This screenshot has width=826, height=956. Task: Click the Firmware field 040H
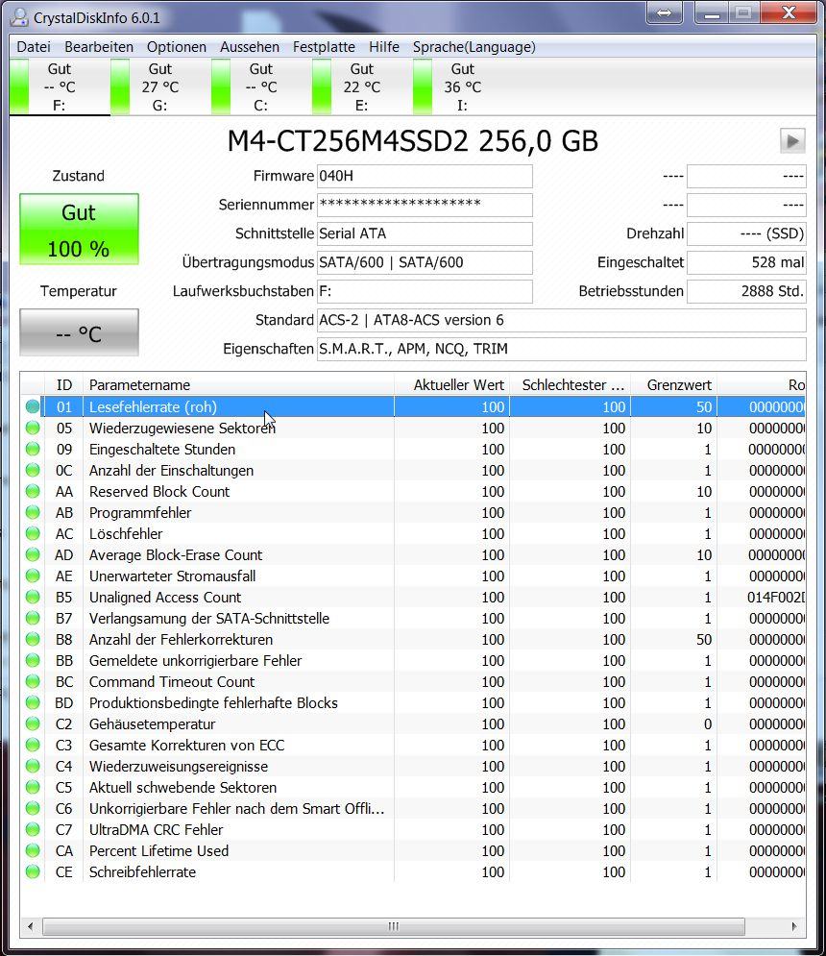pyautogui.click(x=425, y=176)
